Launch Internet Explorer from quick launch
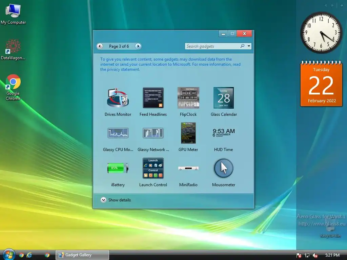The height and width of the screenshot is (260, 347). click(29, 255)
